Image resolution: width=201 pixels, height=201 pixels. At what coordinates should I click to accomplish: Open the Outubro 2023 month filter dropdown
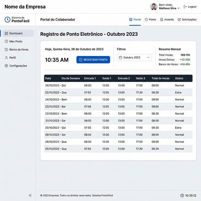point(134,57)
